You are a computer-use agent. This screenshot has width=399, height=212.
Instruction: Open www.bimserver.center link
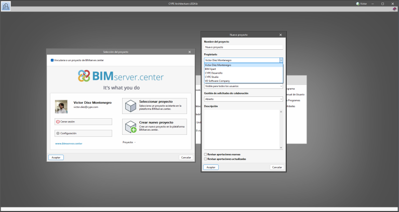tap(69, 144)
